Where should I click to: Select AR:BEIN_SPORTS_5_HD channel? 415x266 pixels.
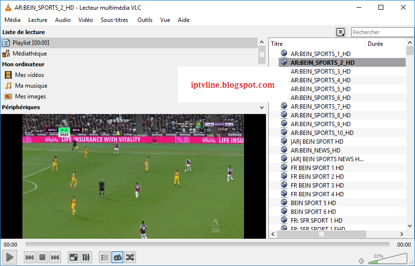click(321, 89)
